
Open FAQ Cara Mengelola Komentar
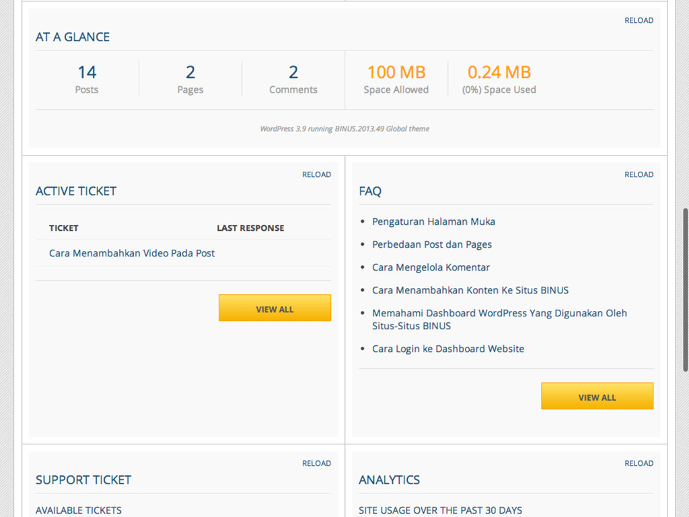pyautogui.click(x=431, y=267)
